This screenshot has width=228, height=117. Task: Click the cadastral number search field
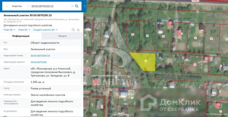[50, 6]
